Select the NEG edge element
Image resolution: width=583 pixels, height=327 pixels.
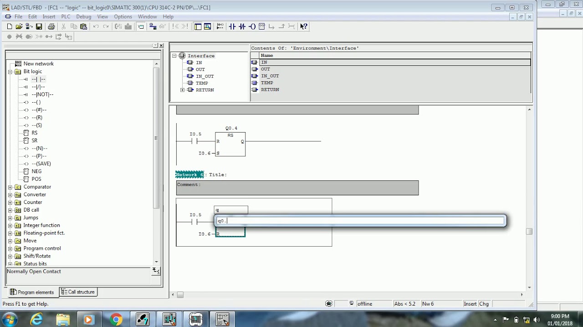pyautogui.click(x=36, y=171)
